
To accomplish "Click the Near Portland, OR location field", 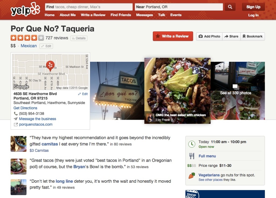I will point(179,7).
